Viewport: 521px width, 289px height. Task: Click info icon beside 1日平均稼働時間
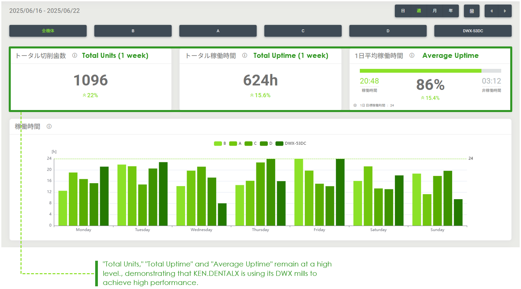tap(412, 56)
